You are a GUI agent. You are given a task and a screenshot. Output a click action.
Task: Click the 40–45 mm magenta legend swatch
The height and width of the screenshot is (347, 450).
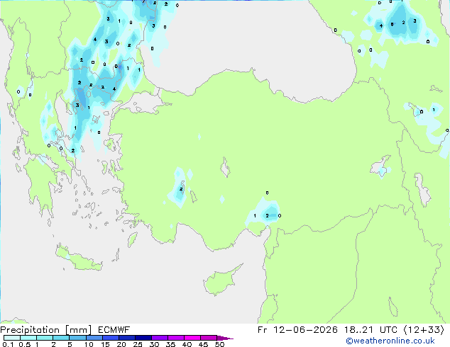point(192,338)
